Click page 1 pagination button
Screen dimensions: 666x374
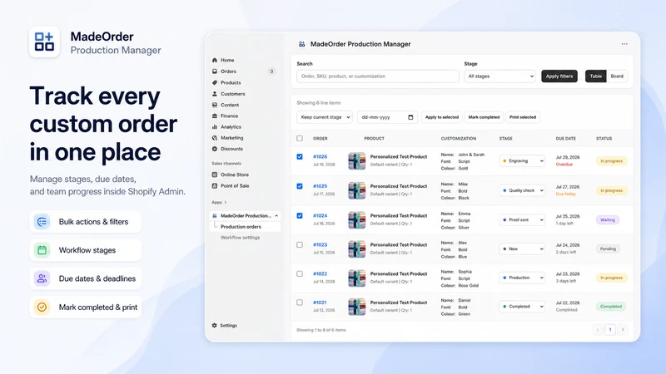(610, 329)
